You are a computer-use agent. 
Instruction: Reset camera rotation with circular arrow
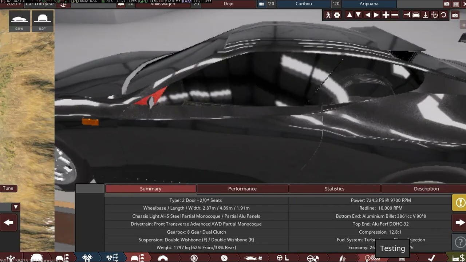tap(443, 15)
